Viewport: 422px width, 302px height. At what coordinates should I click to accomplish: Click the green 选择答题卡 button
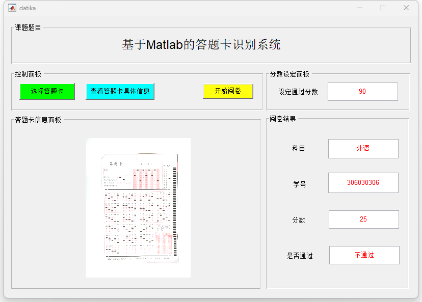[x=47, y=92]
